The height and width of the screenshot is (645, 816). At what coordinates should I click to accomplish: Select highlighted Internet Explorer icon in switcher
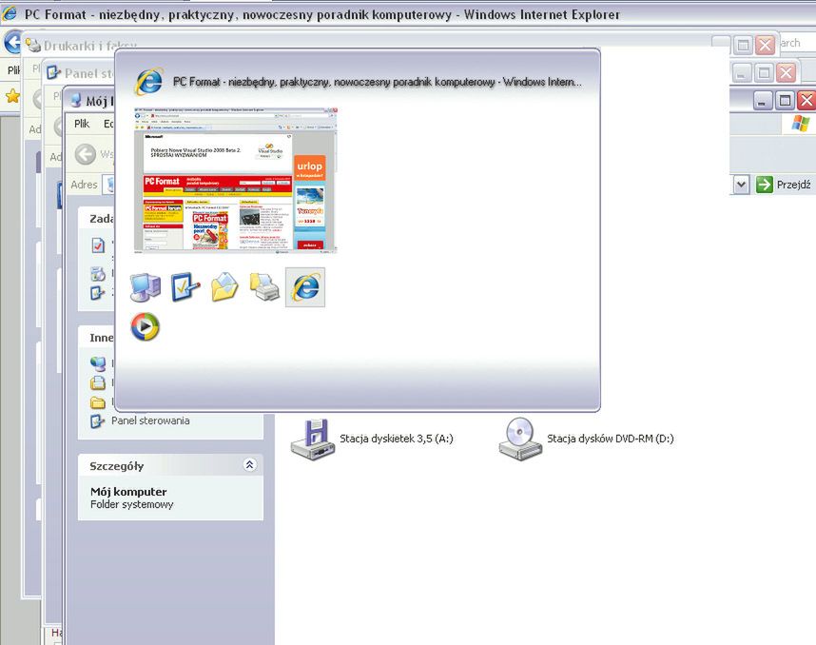(305, 287)
